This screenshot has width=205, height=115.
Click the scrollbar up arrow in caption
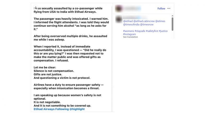(172, 16)
